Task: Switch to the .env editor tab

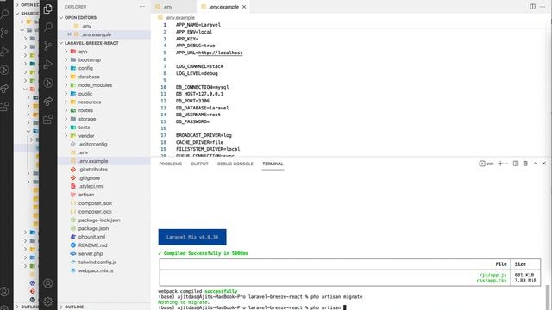Action: 174,7
